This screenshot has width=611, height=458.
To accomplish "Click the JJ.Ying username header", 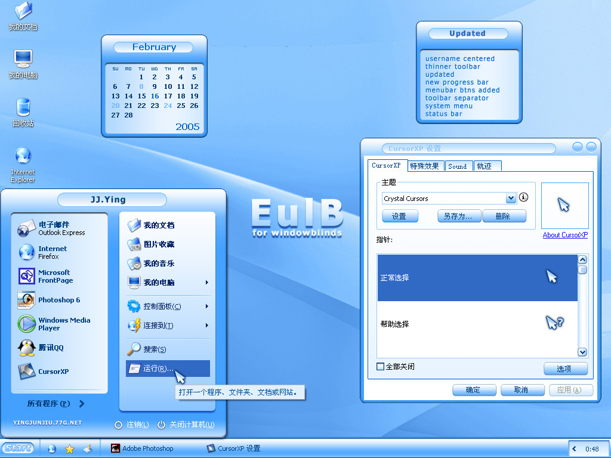I will pyautogui.click(x=112, y=200).
